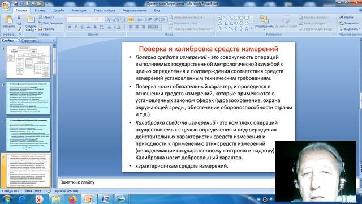Select slide 1 thumbnail with the diagram

pos(28,62)
